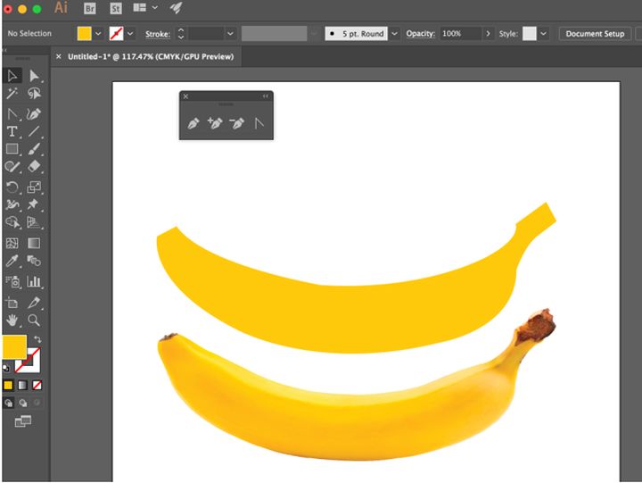The image size is (642, 483).
Task: Click the stroke weight input field
Action: tap(207, 34)
